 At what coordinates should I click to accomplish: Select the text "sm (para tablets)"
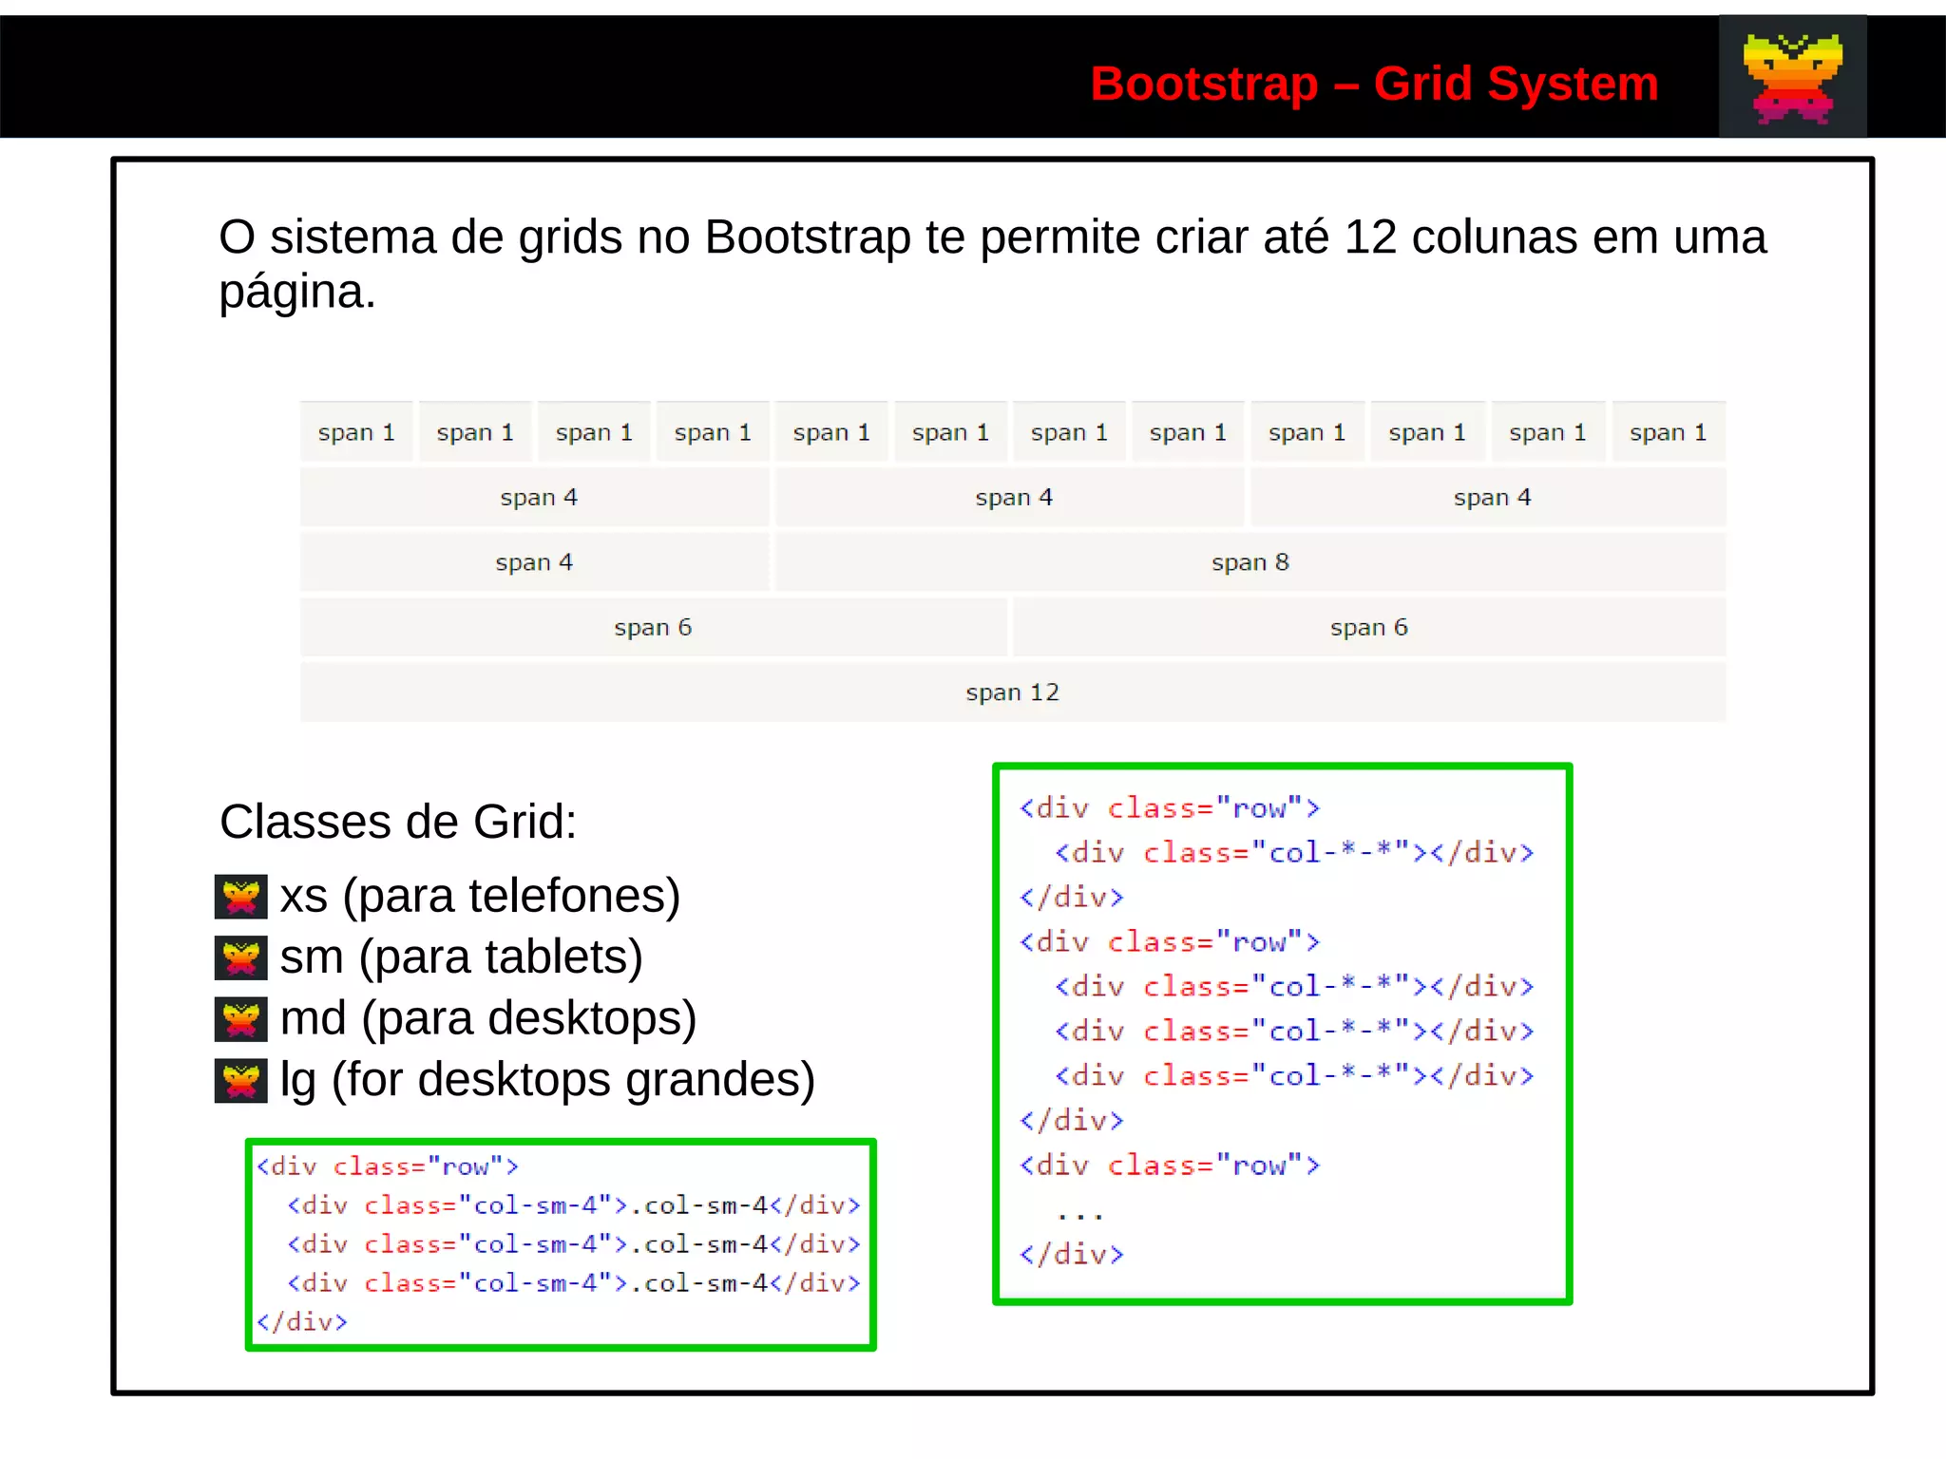tap(461, 957)
